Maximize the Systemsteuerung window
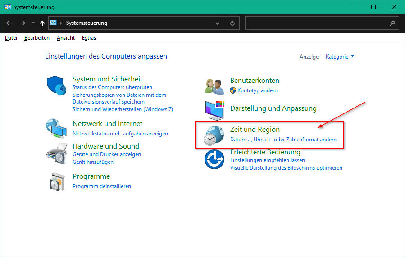 373,7
